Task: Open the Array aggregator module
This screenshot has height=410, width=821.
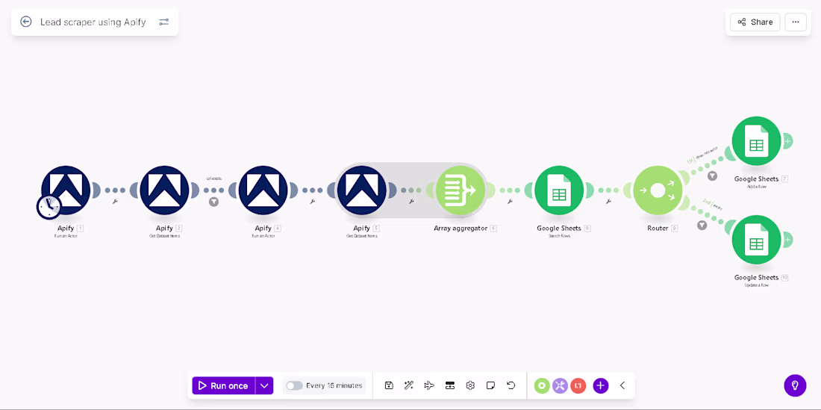Action: pos(461,190)
